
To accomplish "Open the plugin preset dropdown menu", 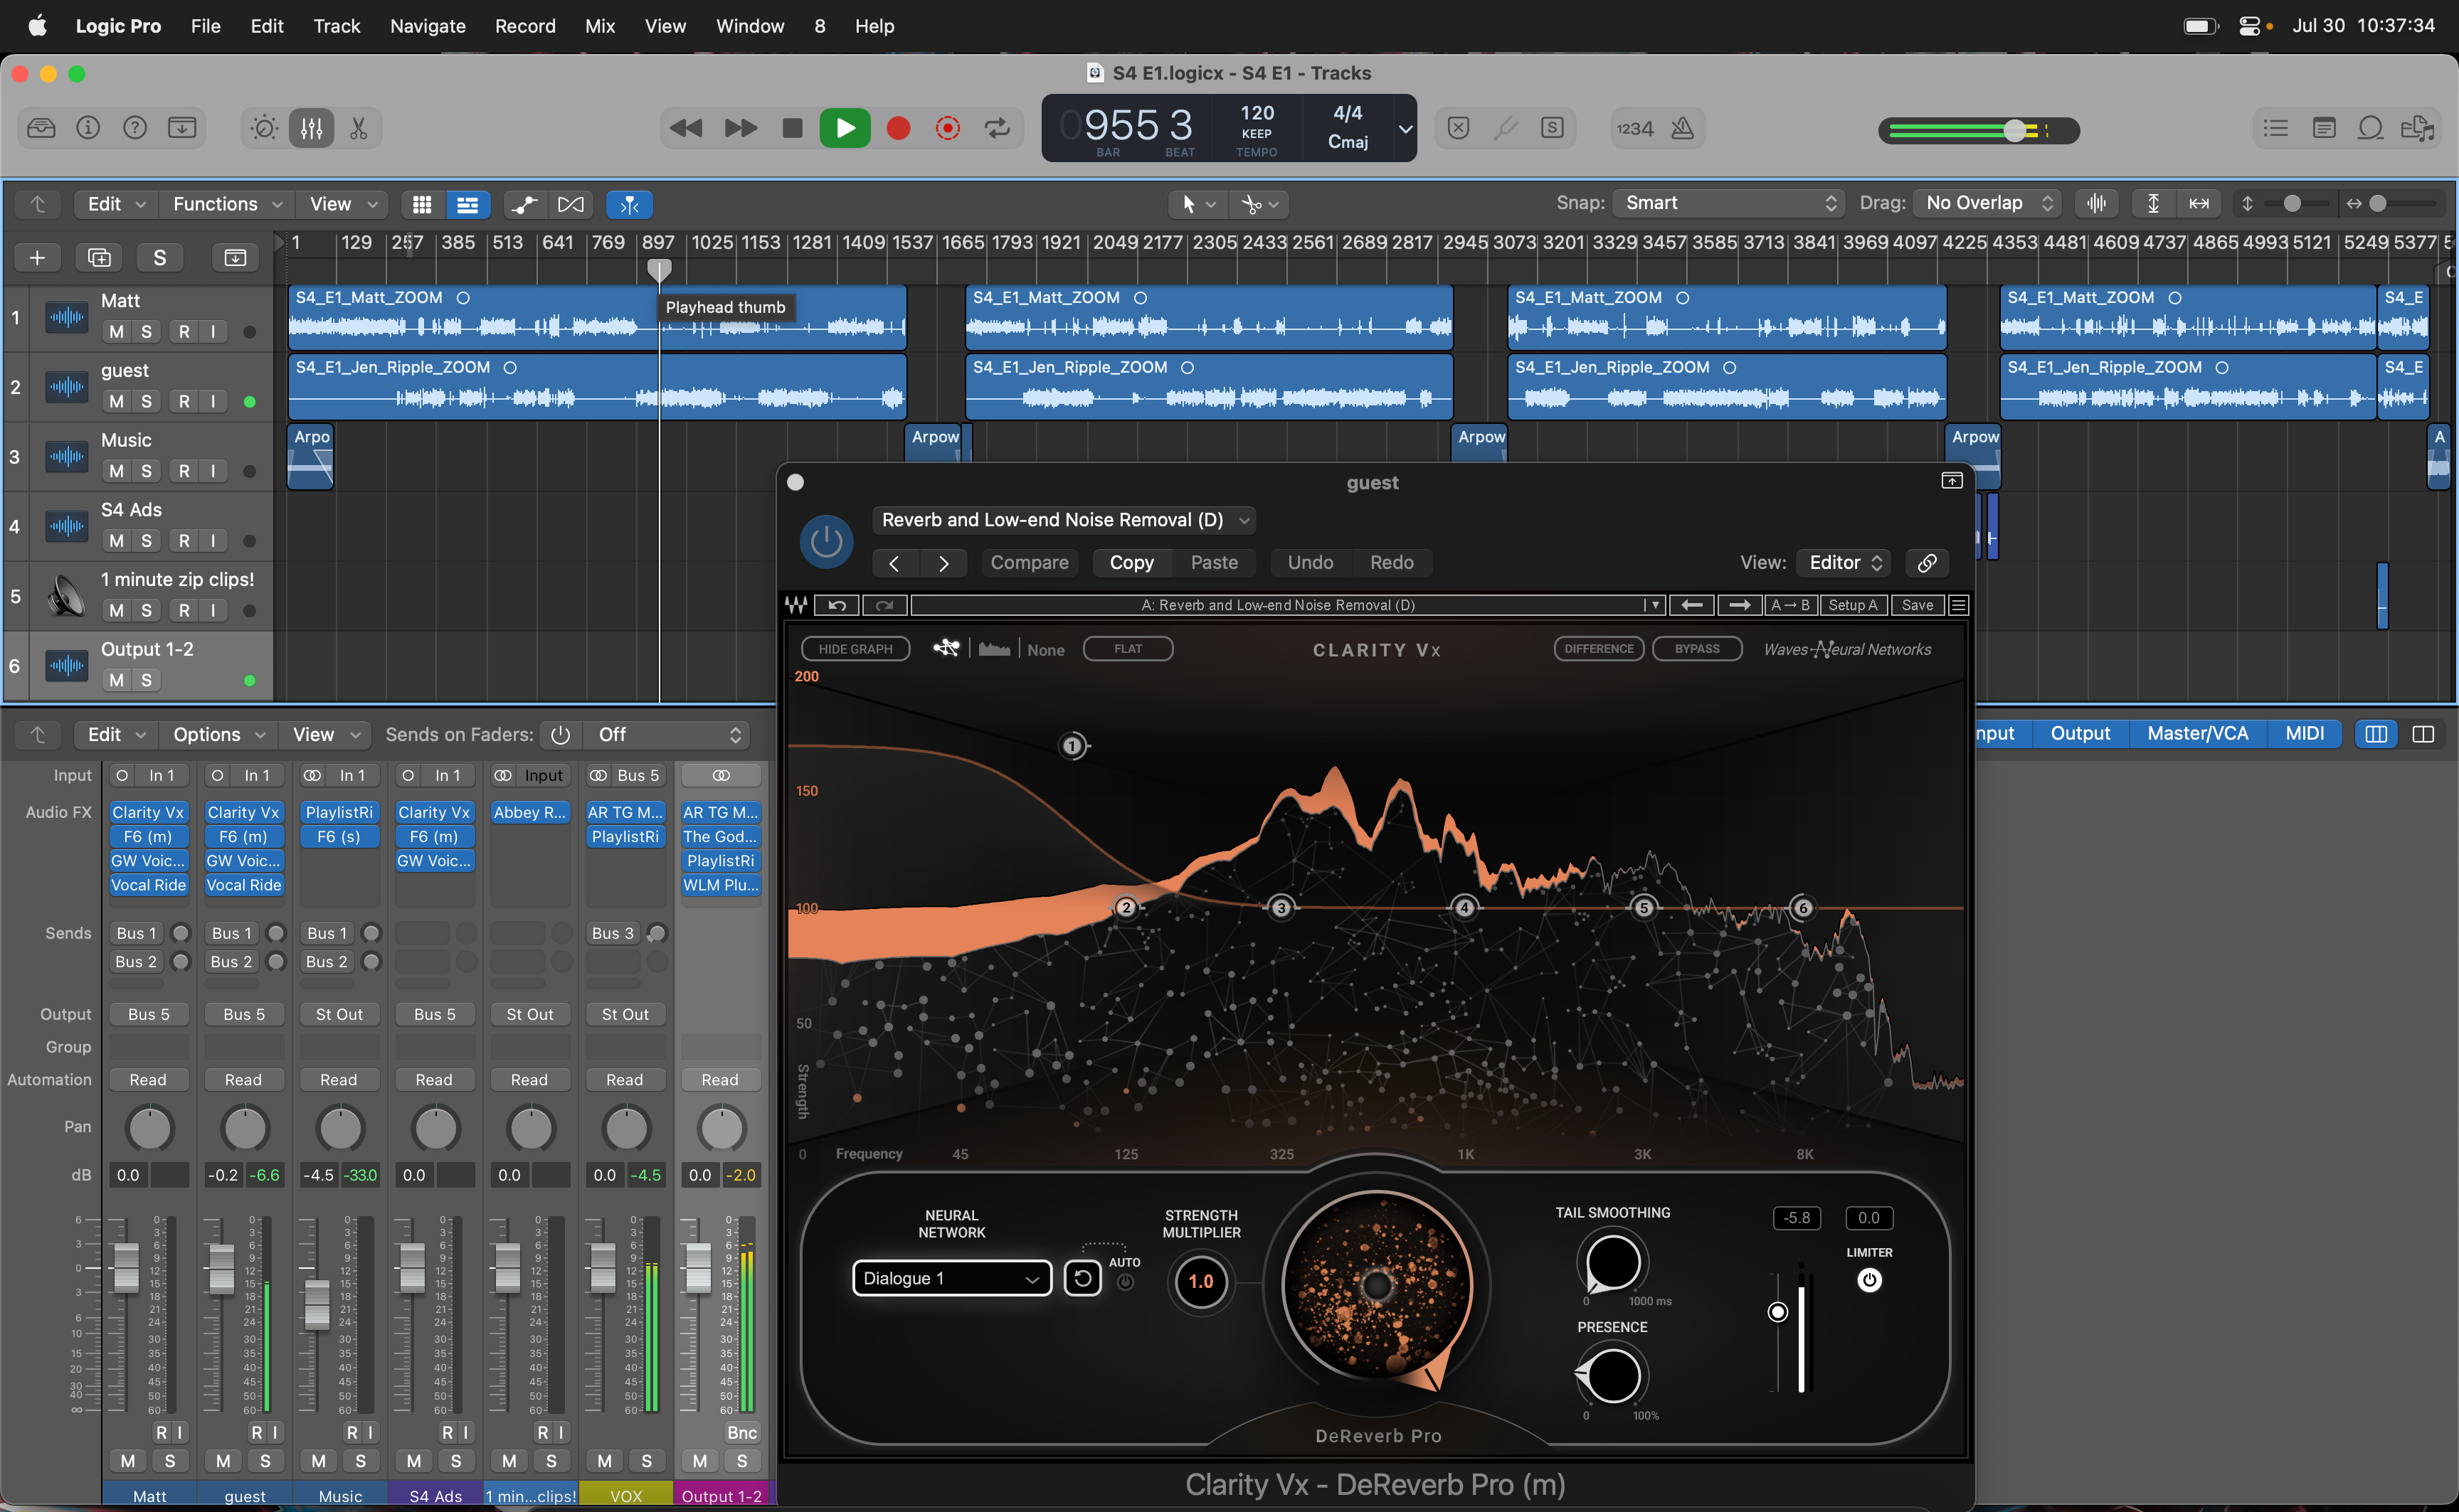I will click(1064, 520).
